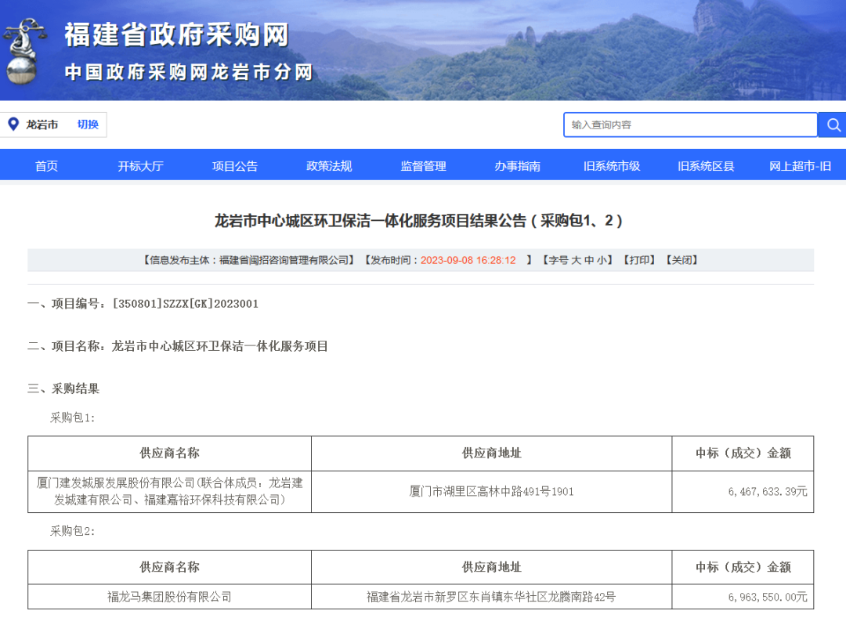Open the 旧系统区县 navigation item
The width and height of the screenshot is (846, 625).
706,166
